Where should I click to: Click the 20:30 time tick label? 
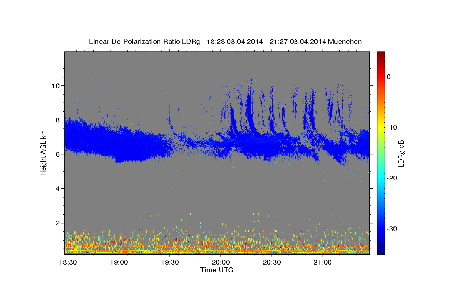(x=272, y=263)
